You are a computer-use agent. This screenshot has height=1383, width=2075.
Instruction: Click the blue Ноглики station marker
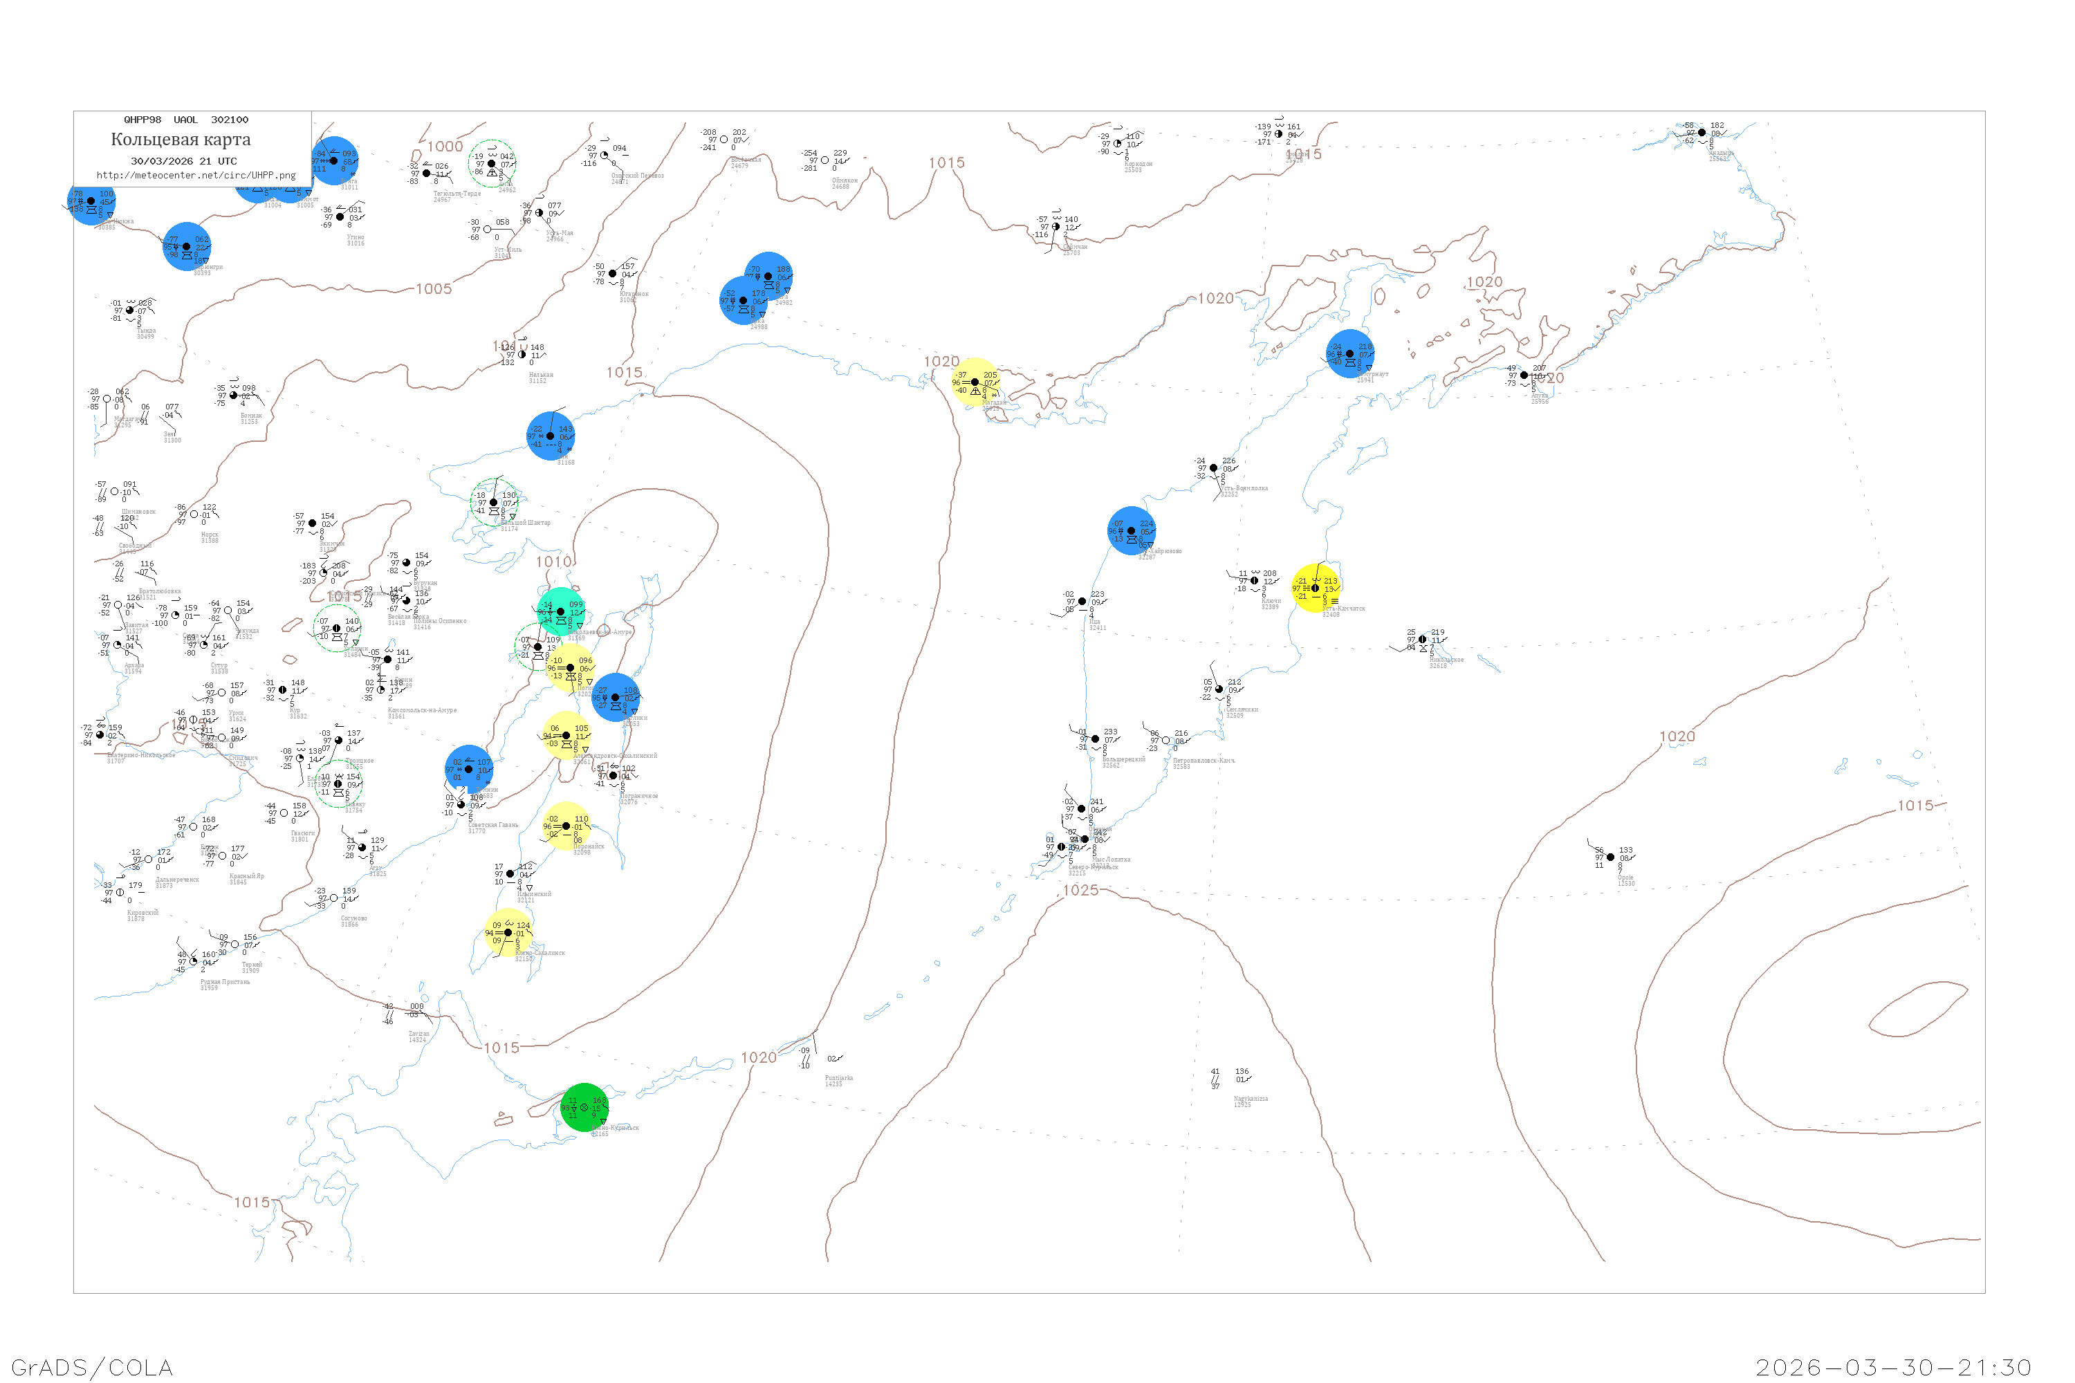click(x=615, y=697)
